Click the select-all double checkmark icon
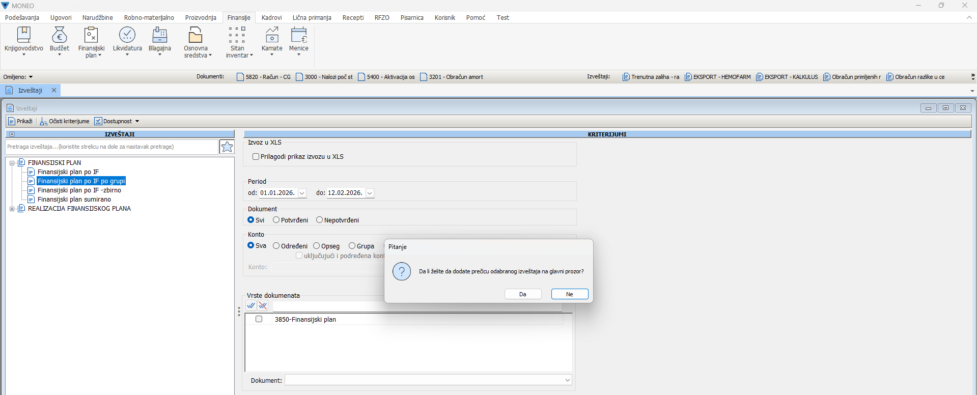This screenshot has width=977, height=395. pos(251,305)
